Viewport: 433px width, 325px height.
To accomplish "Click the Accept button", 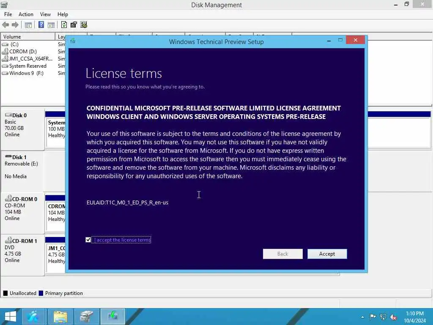I will [327, 254].
